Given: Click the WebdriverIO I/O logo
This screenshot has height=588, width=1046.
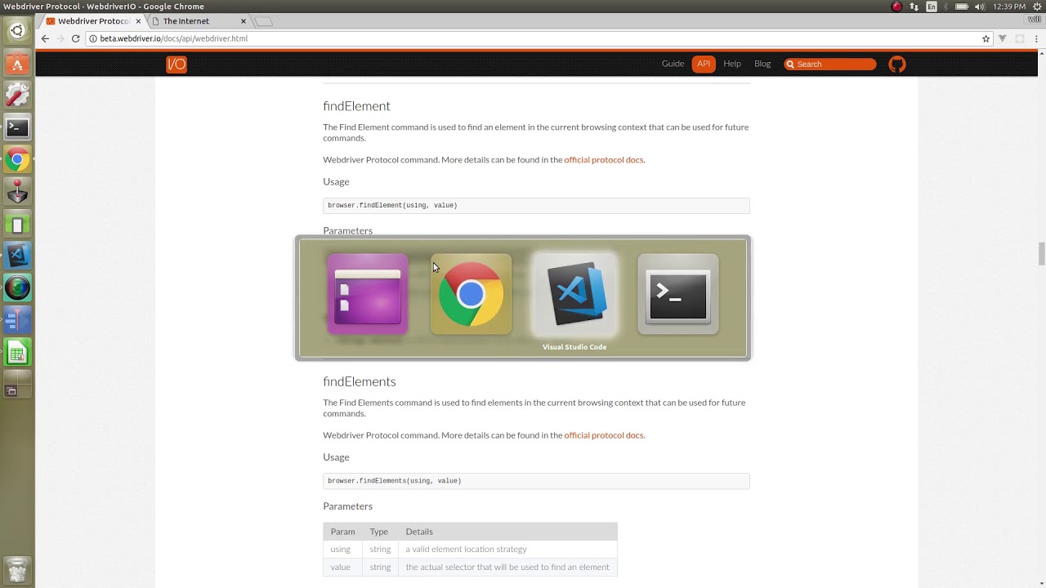Looking at the screenshot, I should (177, 65).
